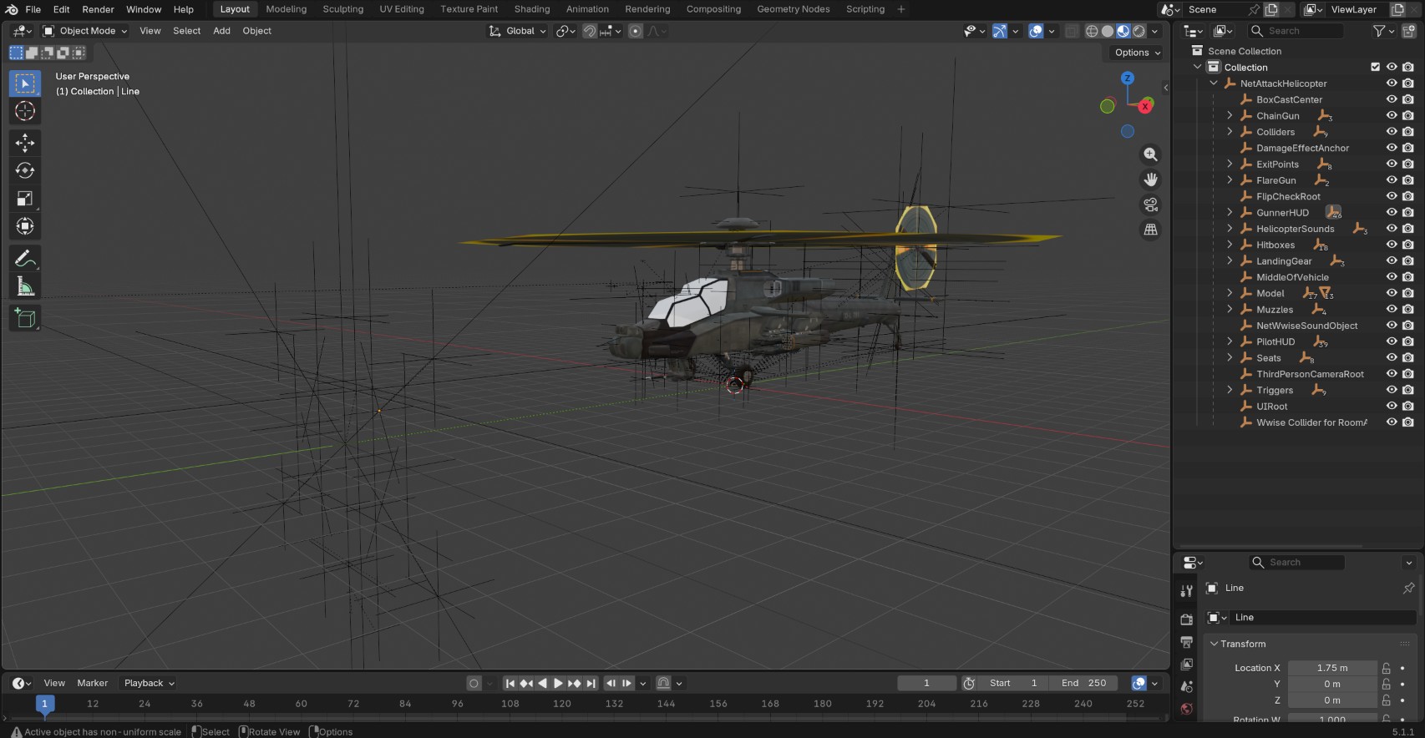Click the Zoom viewport gizmo icon

pyautogui.click(x=1151, y=154)
